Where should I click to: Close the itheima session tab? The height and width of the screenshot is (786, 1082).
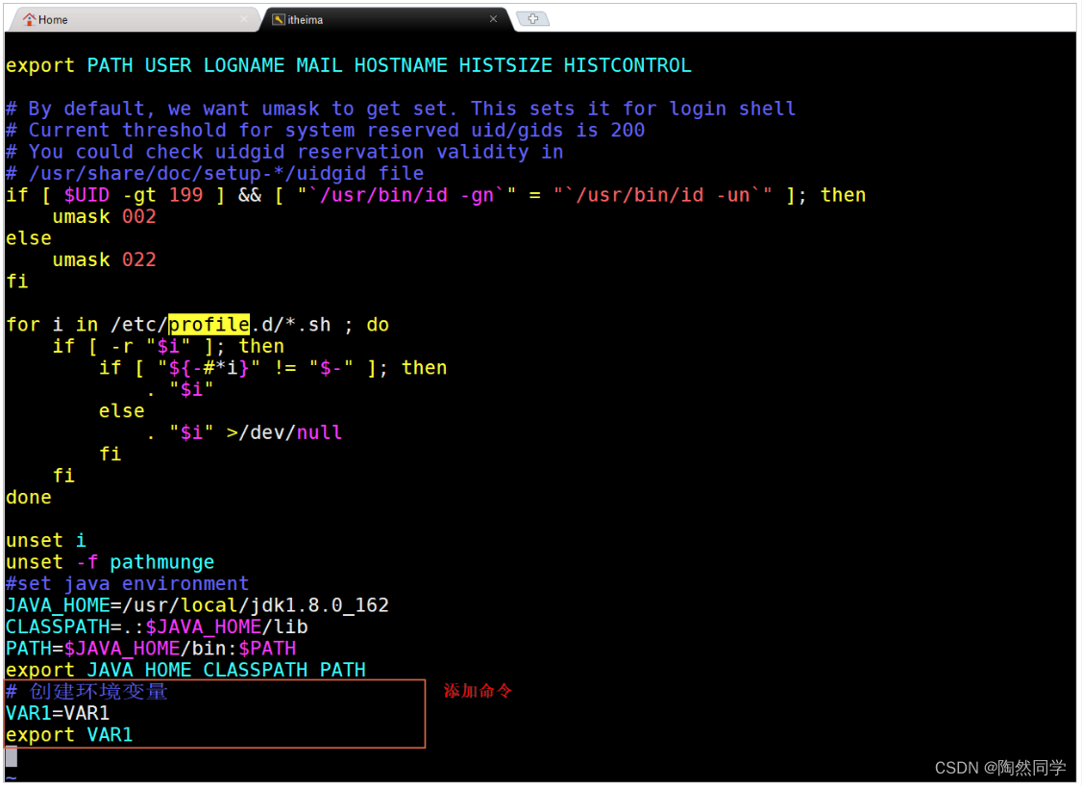(x=494, y=18)
